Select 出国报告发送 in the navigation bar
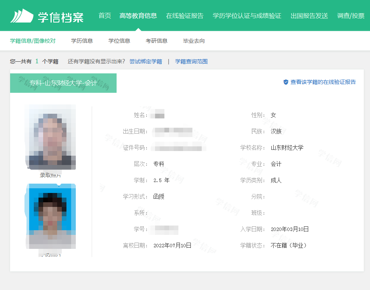 (x=309, y=16)
